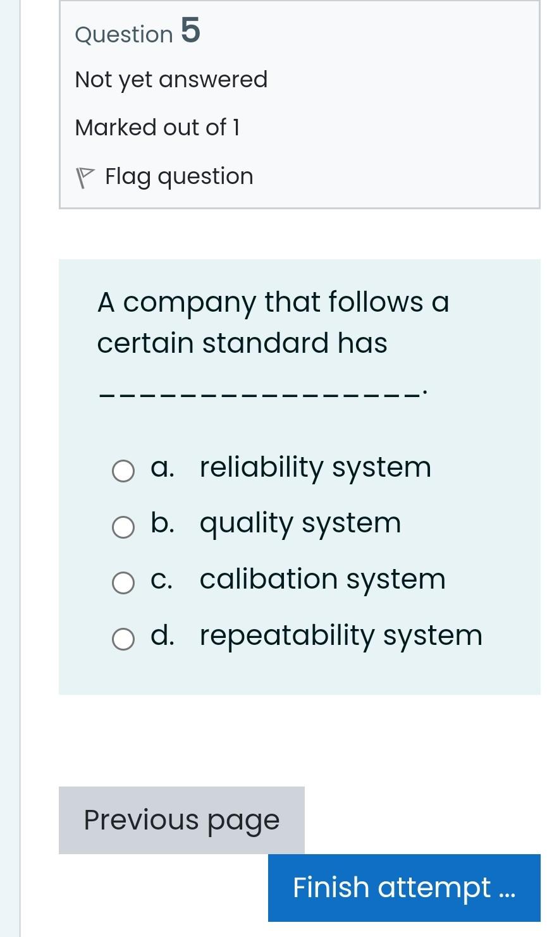Click the 'Not yet answered' status text

click(171, 80)
